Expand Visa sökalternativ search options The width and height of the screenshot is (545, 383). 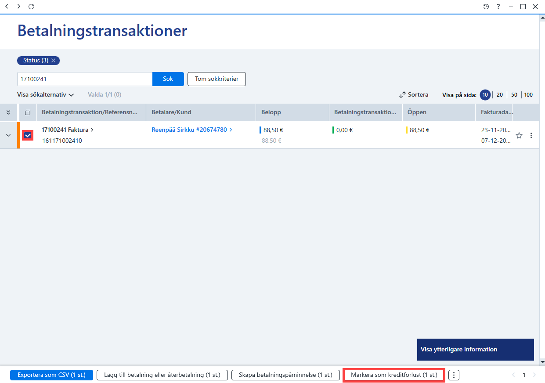[x=46, y=94]
